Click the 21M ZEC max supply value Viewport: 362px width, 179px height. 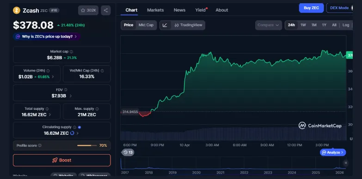pyautogui.click(x=87, y=114)
